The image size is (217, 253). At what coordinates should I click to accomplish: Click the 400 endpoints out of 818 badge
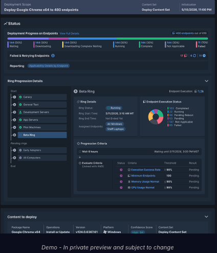tap(189, 33)
